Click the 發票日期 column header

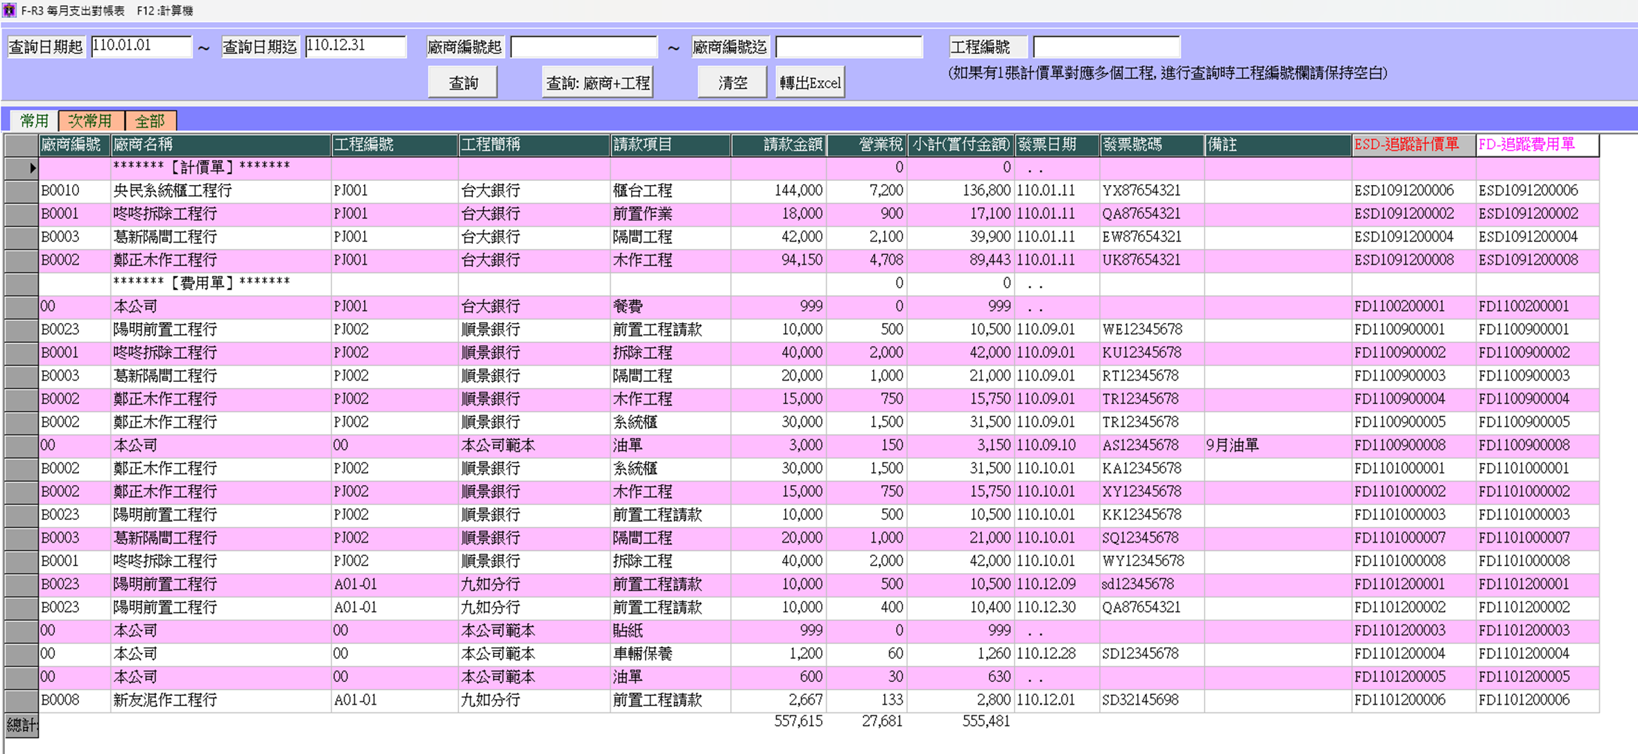tap(1057, 145)
